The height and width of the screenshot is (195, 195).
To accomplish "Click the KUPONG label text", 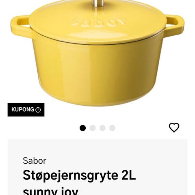I will coord(23,110).
